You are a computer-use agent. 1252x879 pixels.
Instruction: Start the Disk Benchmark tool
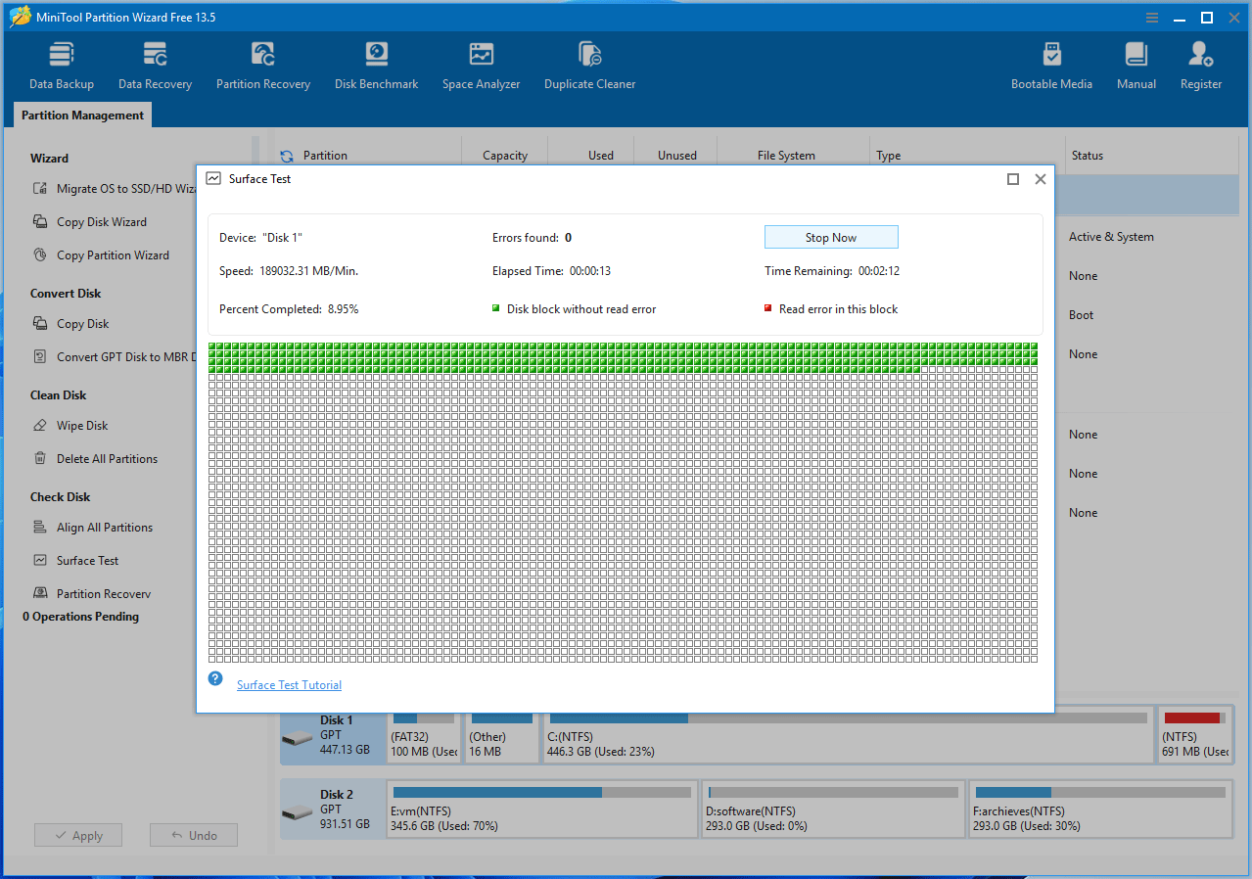tap(376, 64)
